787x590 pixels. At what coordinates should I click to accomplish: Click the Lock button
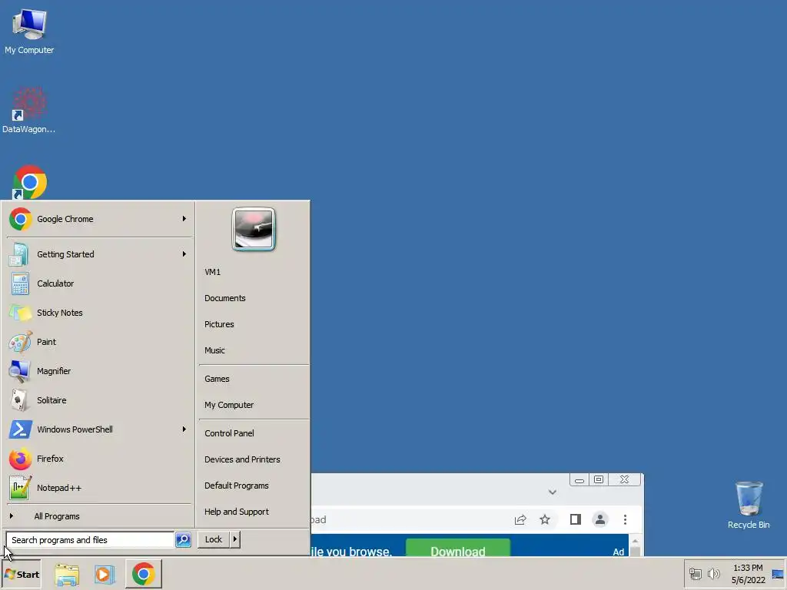pos(214,539)
